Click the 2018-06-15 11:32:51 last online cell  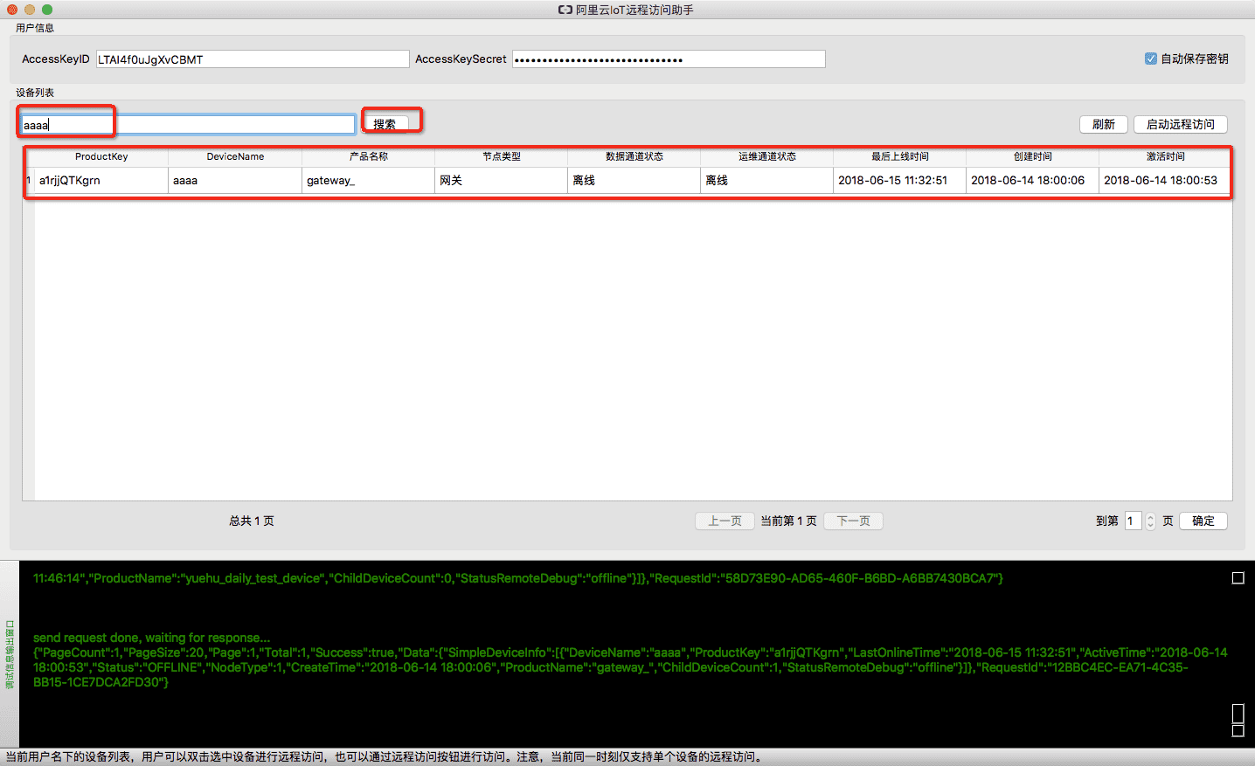click(899, 181)
